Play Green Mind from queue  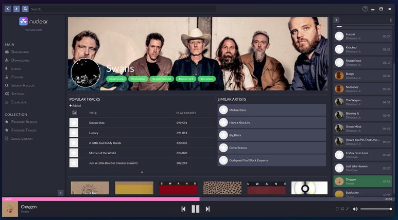point(362,129)
